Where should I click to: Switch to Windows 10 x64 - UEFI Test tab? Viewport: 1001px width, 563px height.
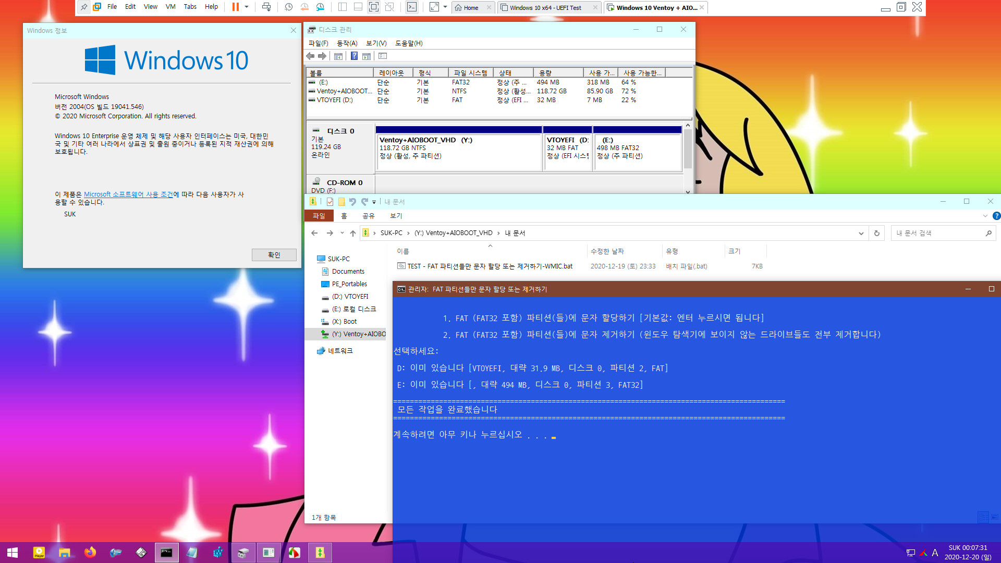pos(546,8)
